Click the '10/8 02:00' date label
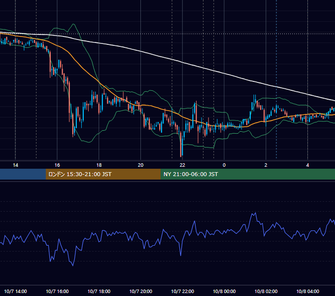 (266, 291)
